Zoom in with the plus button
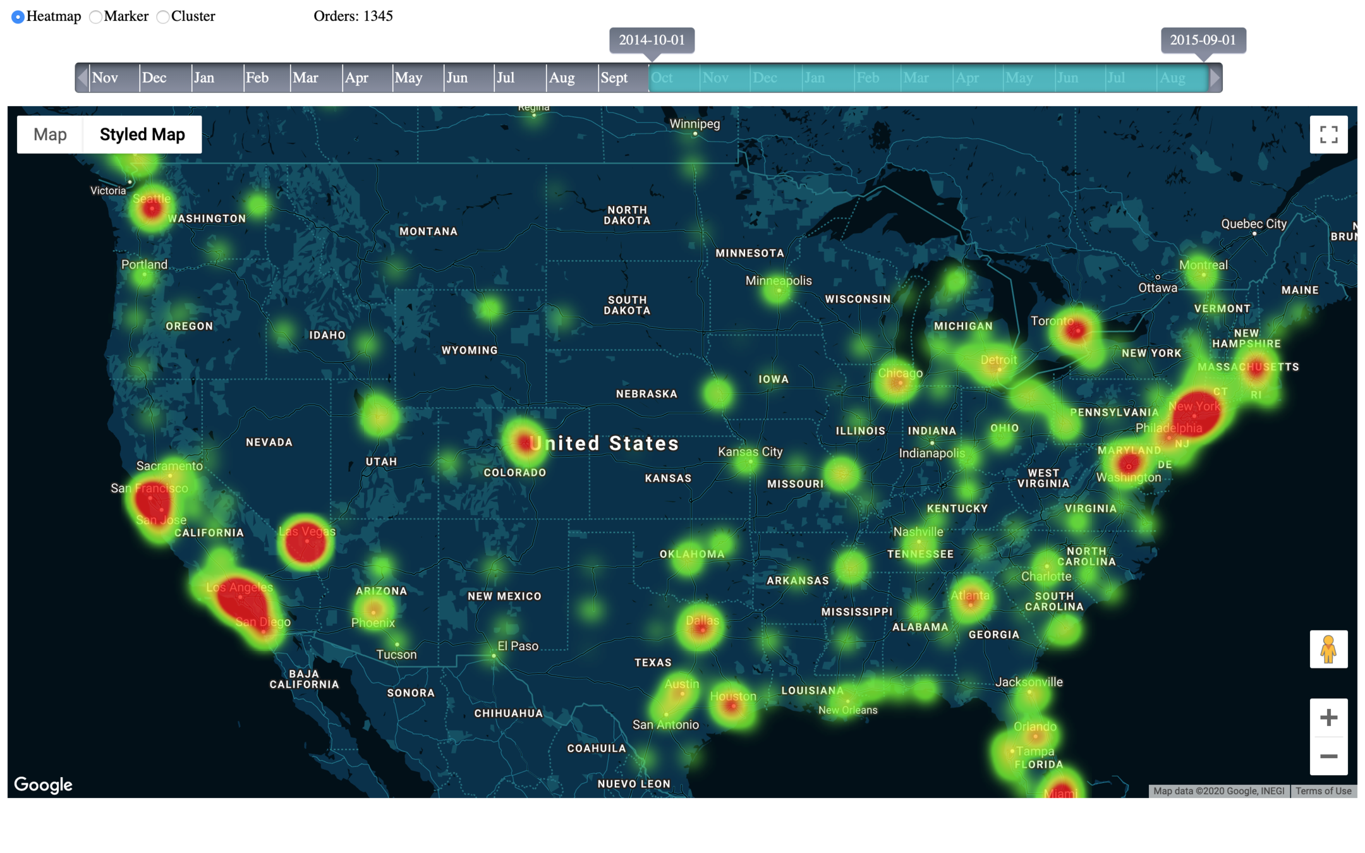Screen dimensions: 1365x853 click(x=1328, y=717)
